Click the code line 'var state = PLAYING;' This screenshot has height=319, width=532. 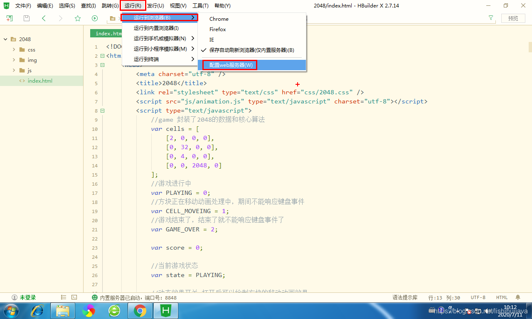188,275
